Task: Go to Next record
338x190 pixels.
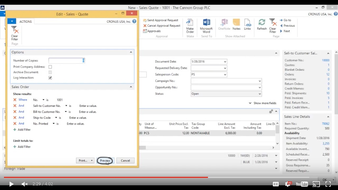Action: pos(285,31)
